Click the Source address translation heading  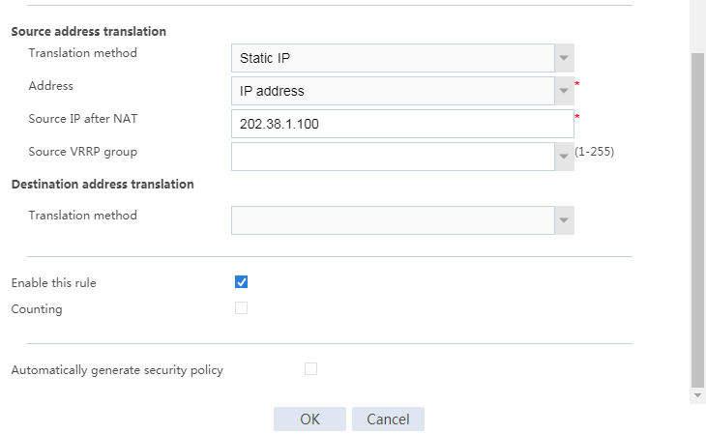(88, 31)
